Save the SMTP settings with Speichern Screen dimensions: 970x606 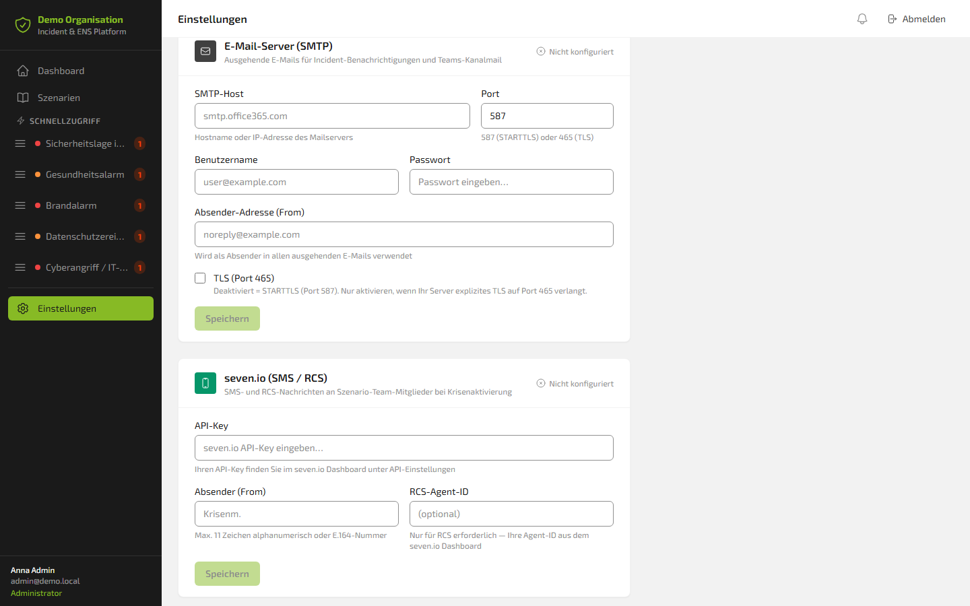click(x=227, y=318)
